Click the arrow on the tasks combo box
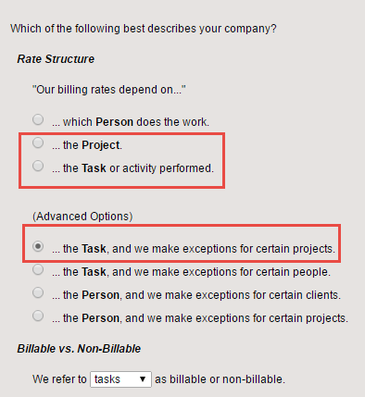 tap(143, 379)
